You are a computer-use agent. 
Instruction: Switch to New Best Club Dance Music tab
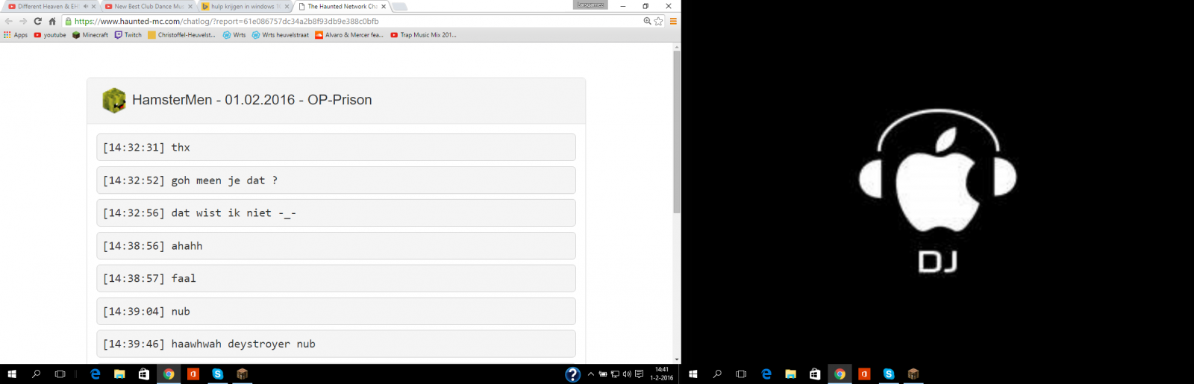(x=146, y=6)
